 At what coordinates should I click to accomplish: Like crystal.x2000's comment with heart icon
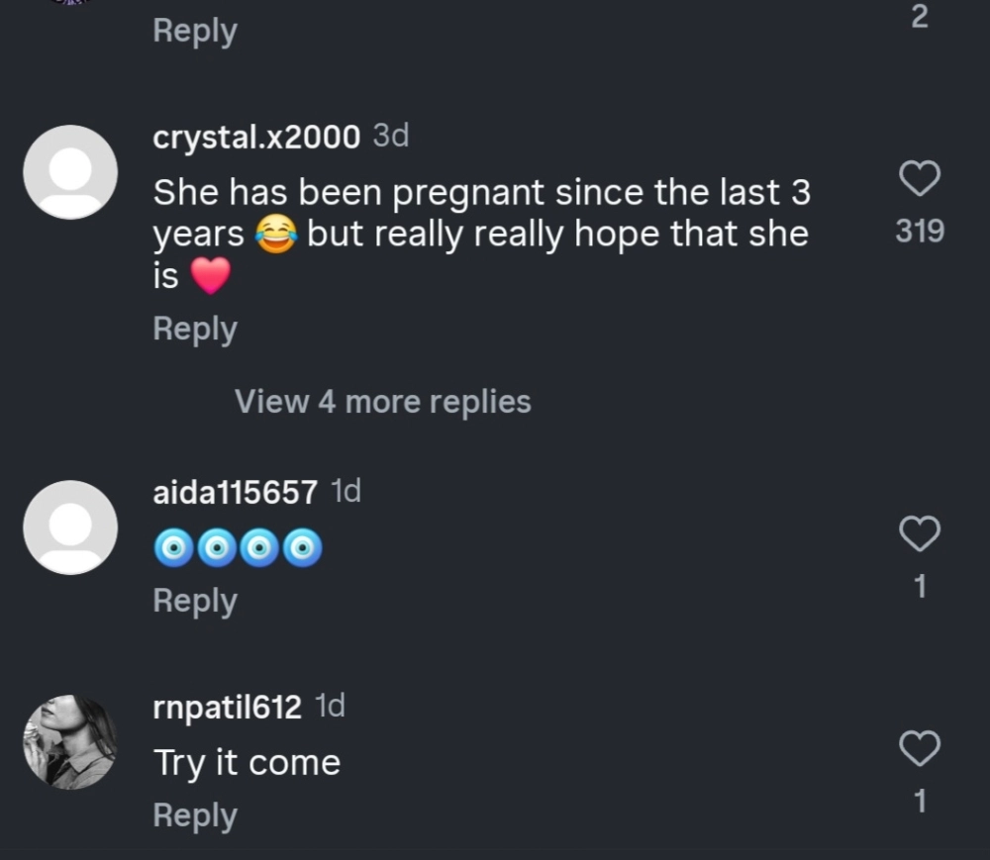pyautogui.click(x=920, y=180)
